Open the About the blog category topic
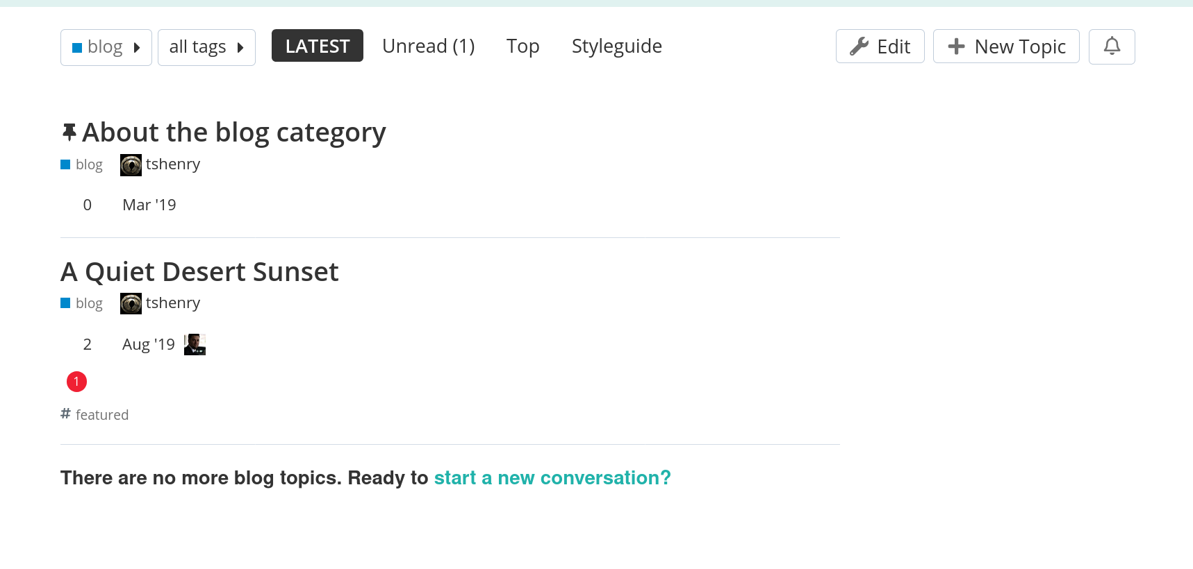The width and height of the screenshot is (1193, 569). [x=233, y=133]
